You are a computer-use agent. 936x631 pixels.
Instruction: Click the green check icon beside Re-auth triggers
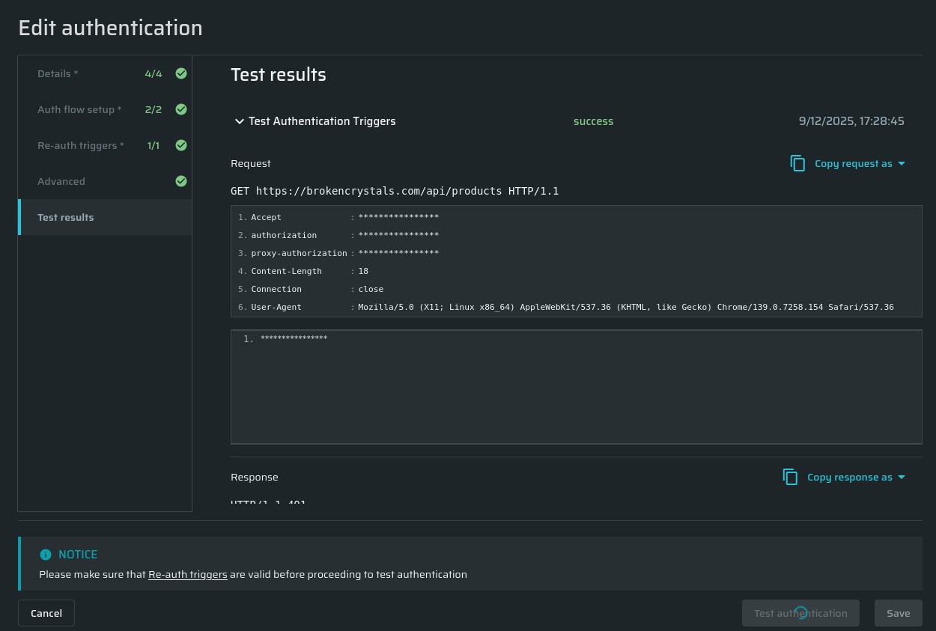[x=181, y=145]
